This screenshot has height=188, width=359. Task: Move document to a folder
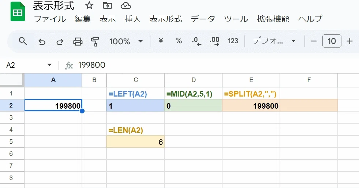tap(107, 5)
